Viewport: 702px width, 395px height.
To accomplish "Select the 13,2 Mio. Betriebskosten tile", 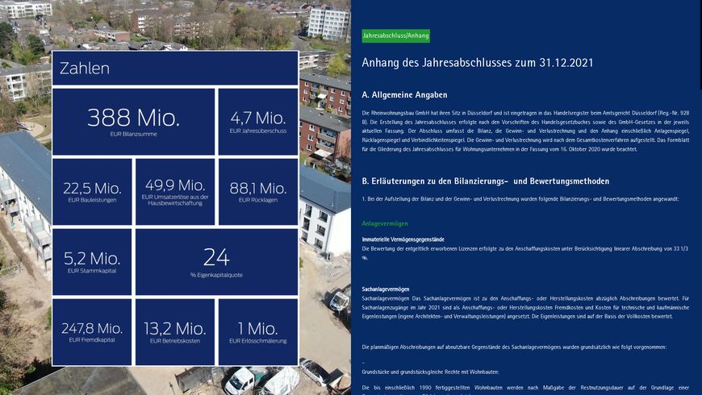I will 175,332.
